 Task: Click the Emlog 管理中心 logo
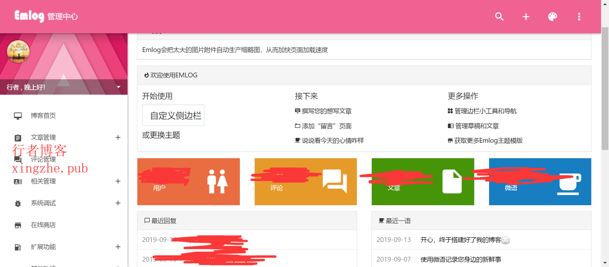click(x=46, y=16)
